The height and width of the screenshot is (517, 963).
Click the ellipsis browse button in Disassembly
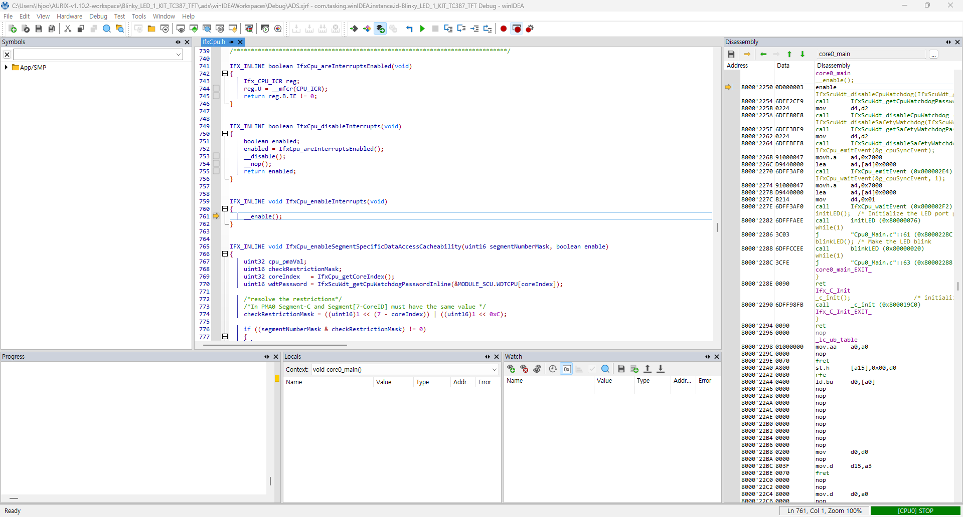pos(933,54)
